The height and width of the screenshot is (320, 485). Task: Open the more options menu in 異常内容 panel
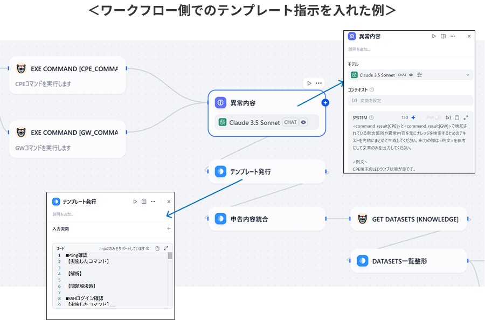click(x=453, y=37)
